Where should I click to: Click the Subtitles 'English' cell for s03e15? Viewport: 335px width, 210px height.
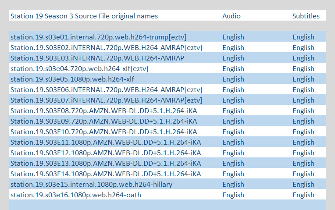[303, 185]
